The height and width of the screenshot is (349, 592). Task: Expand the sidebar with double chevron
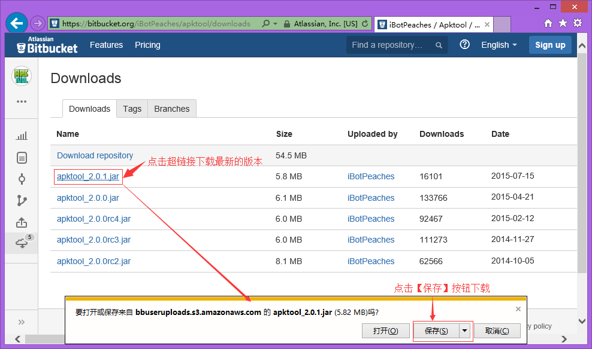[22, 322]
